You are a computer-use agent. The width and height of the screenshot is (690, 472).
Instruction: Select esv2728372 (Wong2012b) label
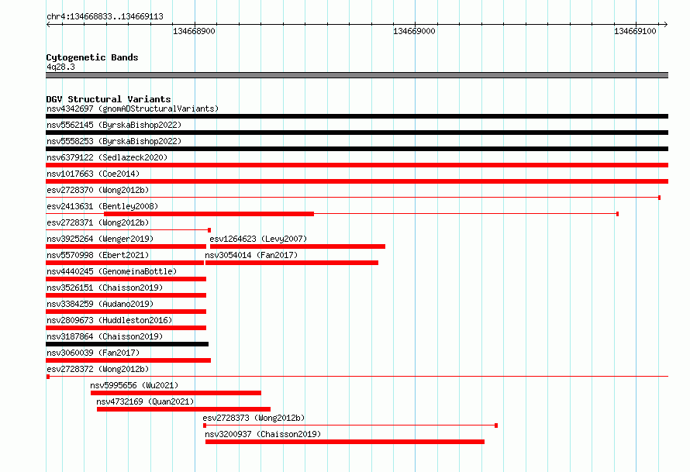98,369
